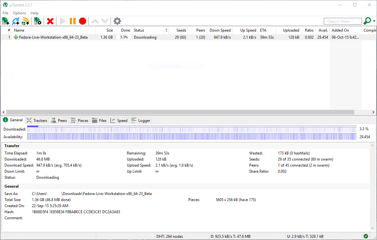Pause the torrent using orange pause icon

pyautogui.click(x=73, y=21)
